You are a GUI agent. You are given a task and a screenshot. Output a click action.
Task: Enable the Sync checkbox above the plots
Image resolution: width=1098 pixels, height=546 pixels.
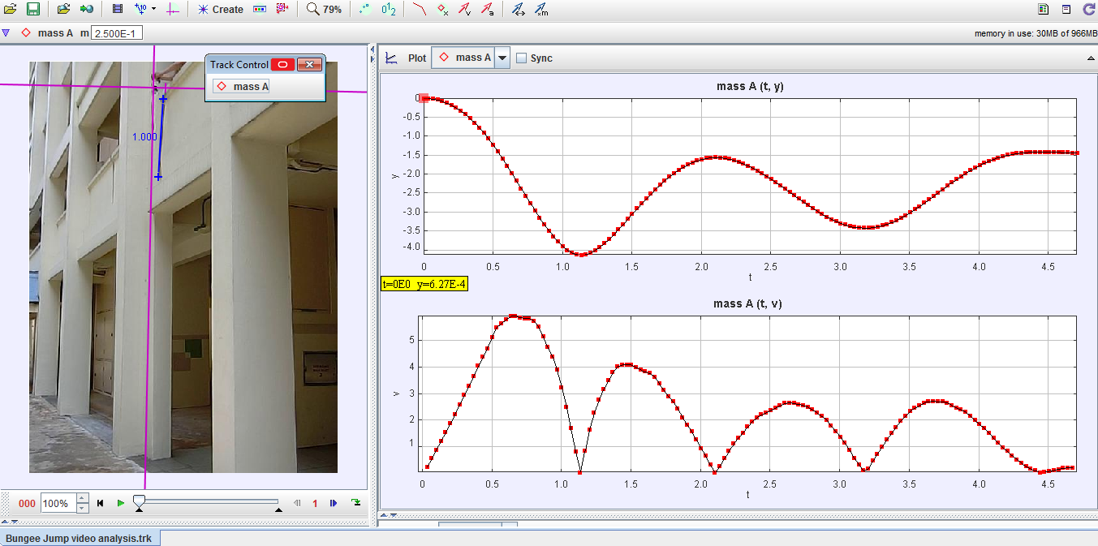point(522,58)
